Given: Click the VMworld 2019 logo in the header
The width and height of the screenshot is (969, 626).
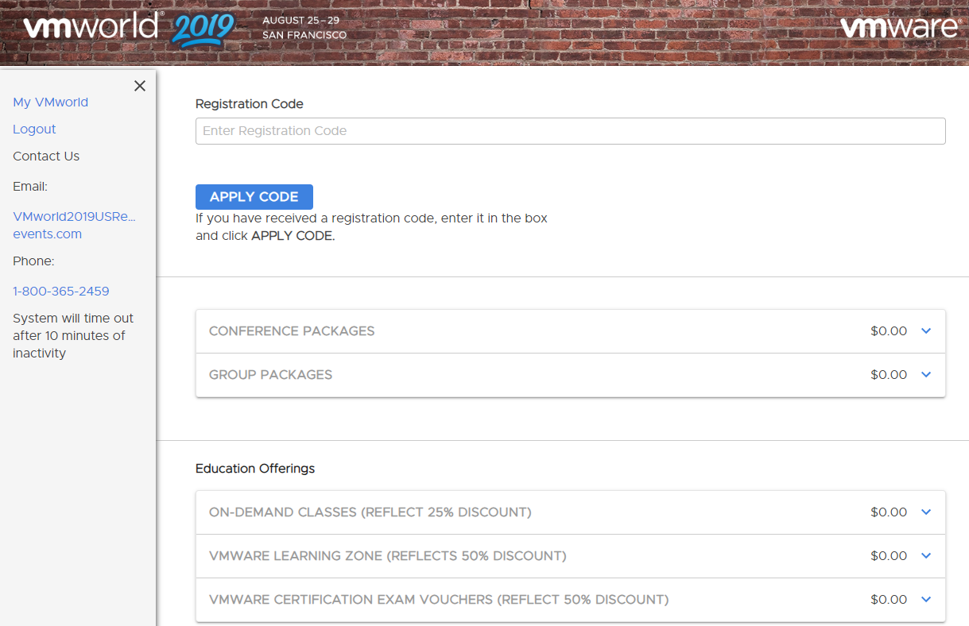Looking at the screenshot, I should 129,28.
